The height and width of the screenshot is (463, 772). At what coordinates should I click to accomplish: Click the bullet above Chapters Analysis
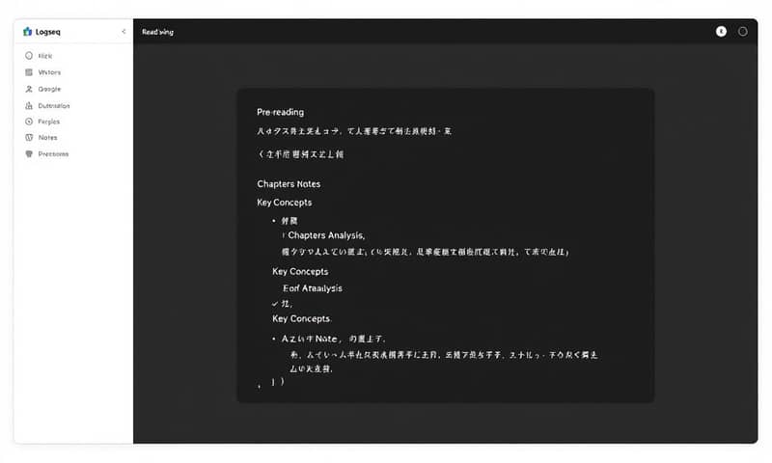[x=274, y=221]
